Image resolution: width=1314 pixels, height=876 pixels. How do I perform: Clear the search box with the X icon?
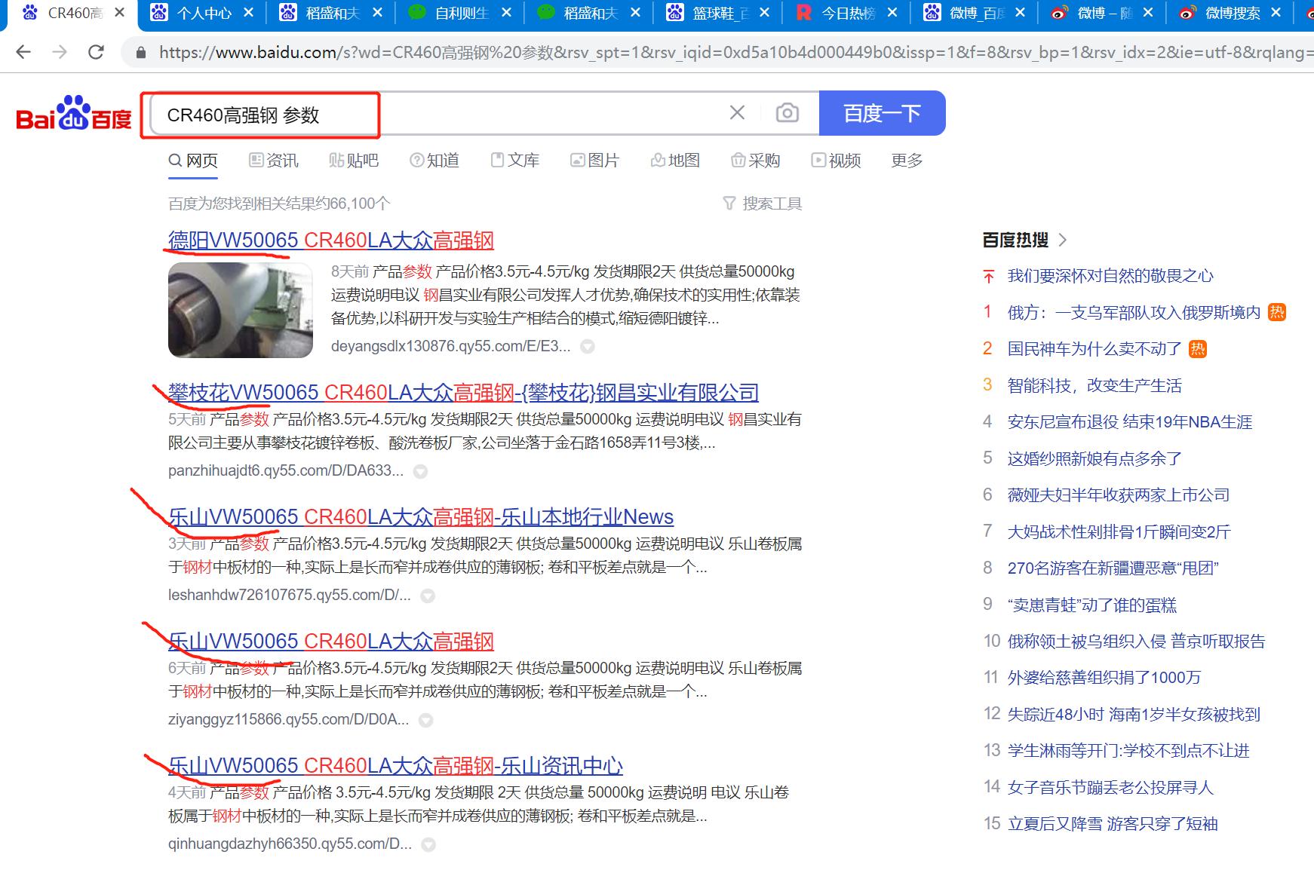pos(737,112)
